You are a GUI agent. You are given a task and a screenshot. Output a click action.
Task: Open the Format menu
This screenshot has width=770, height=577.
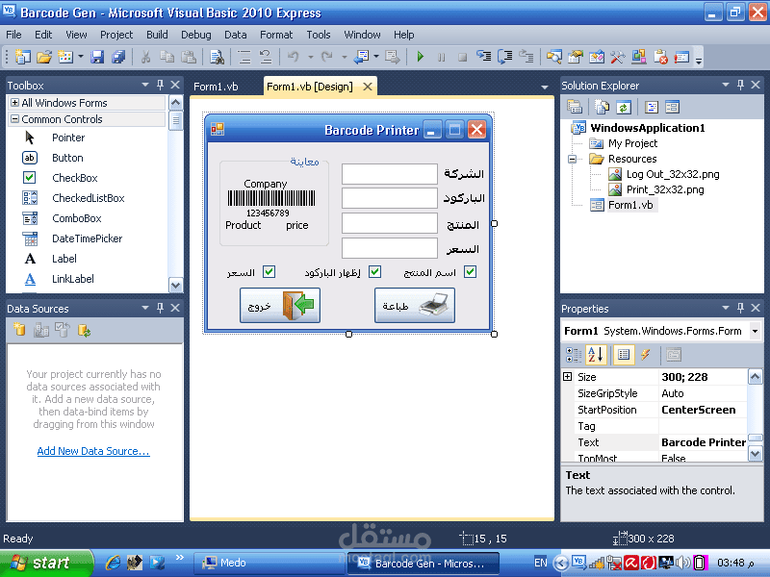tap(276, 35)
